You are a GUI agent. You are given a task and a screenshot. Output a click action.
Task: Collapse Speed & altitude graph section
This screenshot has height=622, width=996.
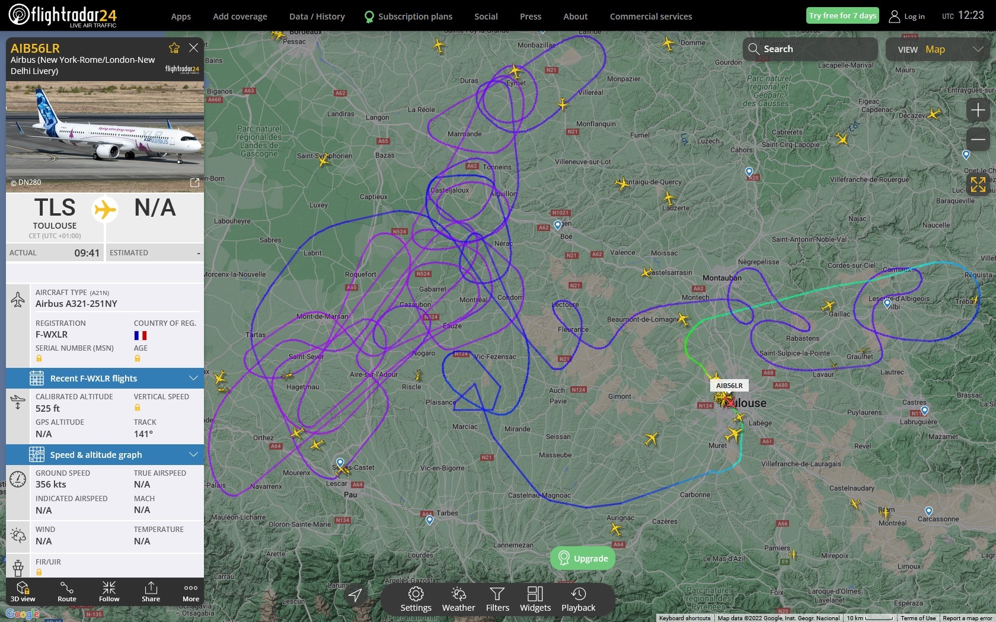point(105,454)
